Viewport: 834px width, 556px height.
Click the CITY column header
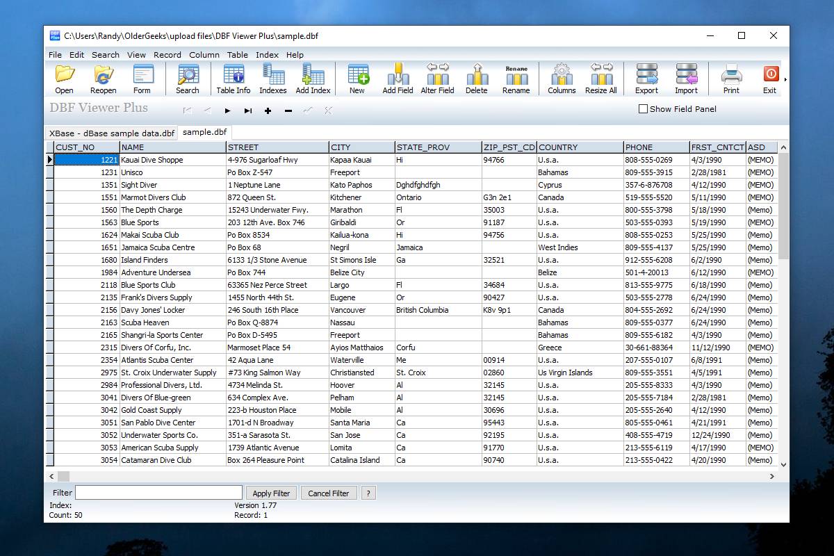361,147
